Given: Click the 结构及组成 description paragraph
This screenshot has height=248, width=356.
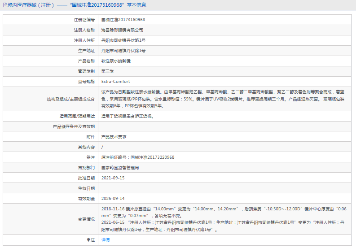Looking at the screenshot, I should click(223, 99).
